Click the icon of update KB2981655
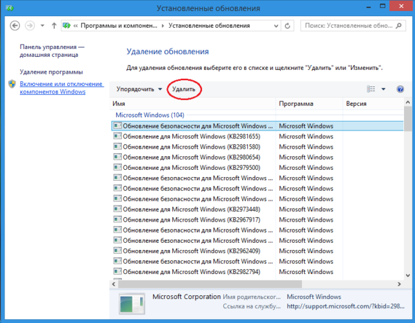Screen dimensions: 415x323 (x=117, y=136)
